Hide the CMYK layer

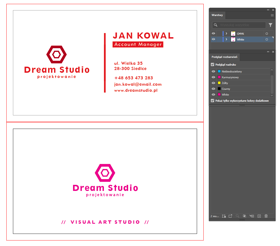tap(213, 34)
